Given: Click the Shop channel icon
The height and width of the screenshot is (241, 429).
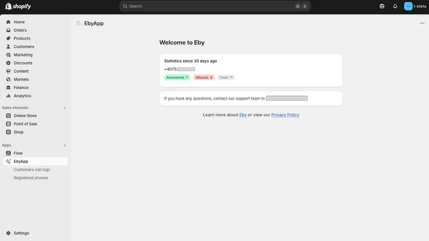Looking at the screenshot, I should (8, 132).
